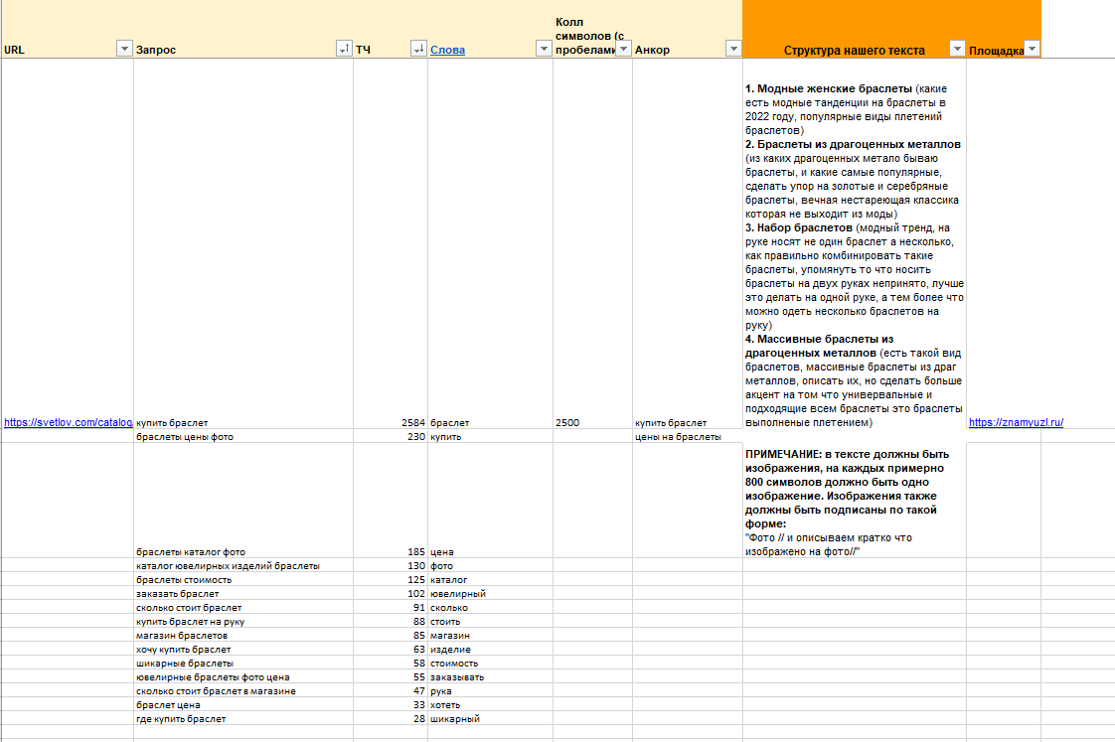The width and height of the screenshot is (1115, 742).
Task: Open the URL column filter dropdown
Action: pyautogui.click(x=124, y=49)
